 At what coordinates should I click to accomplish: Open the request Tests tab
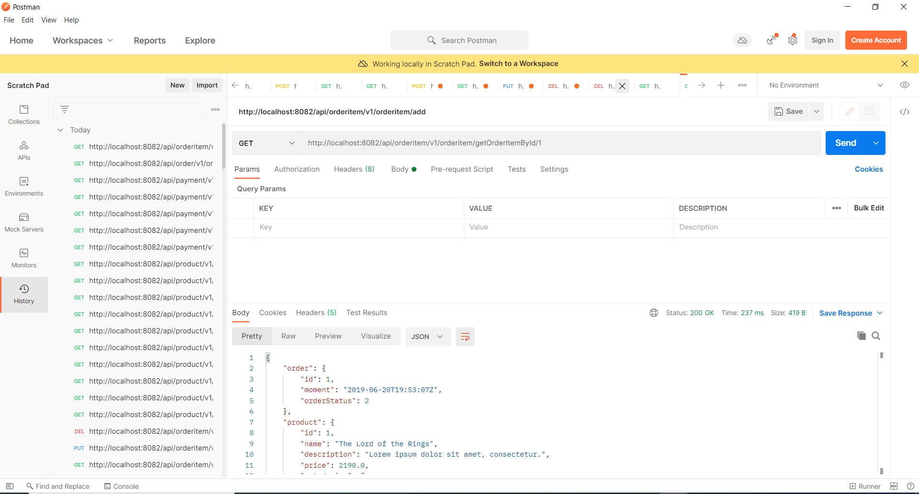pyautogui.click(x=516, y=169)
